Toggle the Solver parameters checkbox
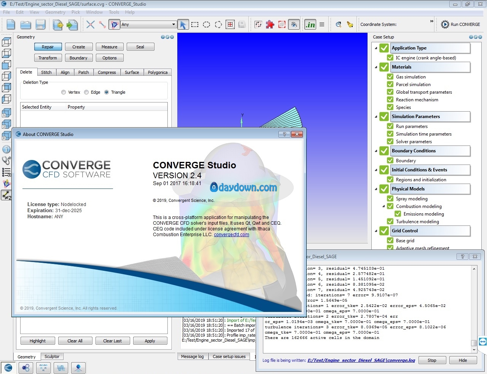This screenshot has height=374, width=487. coord(390,141)
